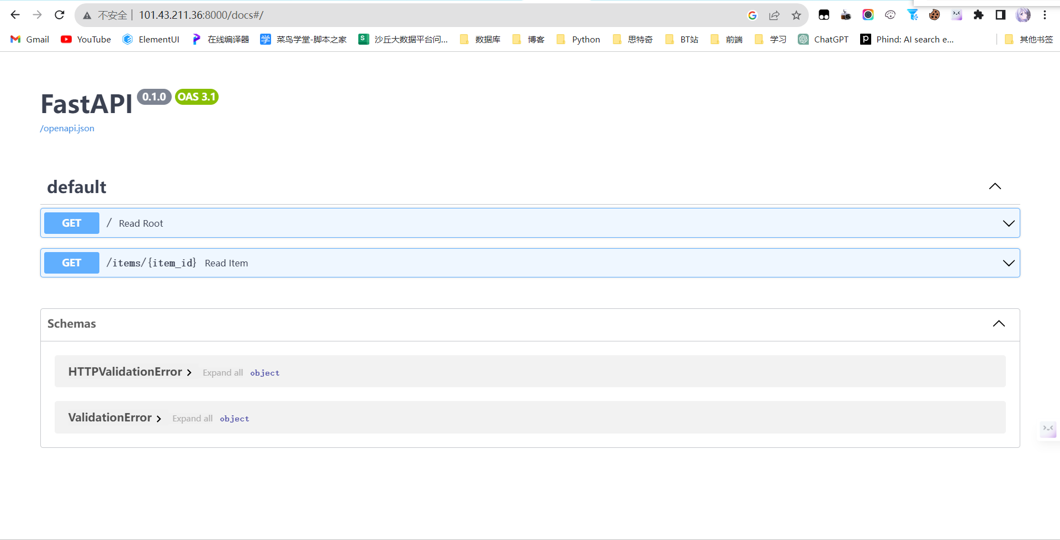This screenshot has width=1060, height=540.
Task: Open 数据库 bookmarks folder
Action: 480,39
